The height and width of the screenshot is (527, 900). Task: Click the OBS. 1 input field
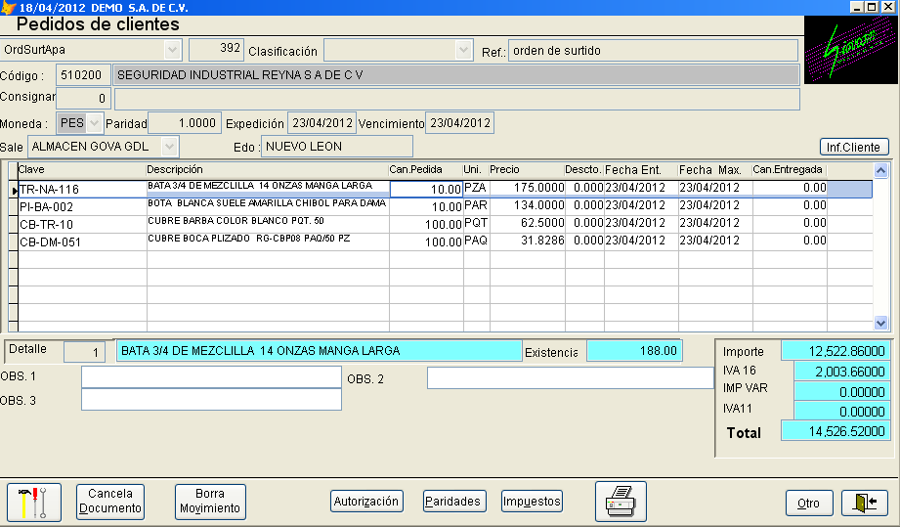211,377
